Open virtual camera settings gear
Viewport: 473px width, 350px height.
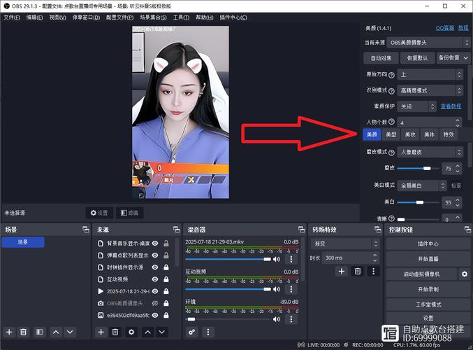coord(465,274)
